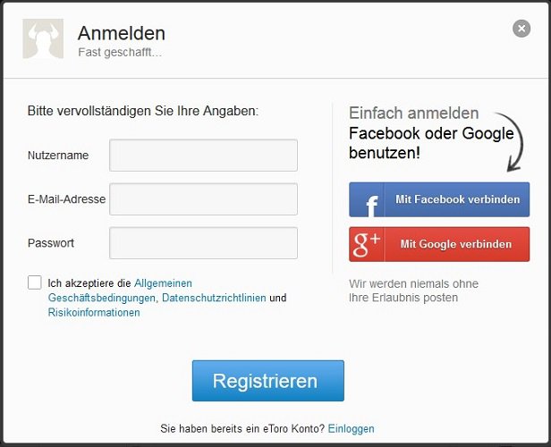551x447 pixels.
Task: Click the 'Nutzername' field label
Action: point(58,156)
